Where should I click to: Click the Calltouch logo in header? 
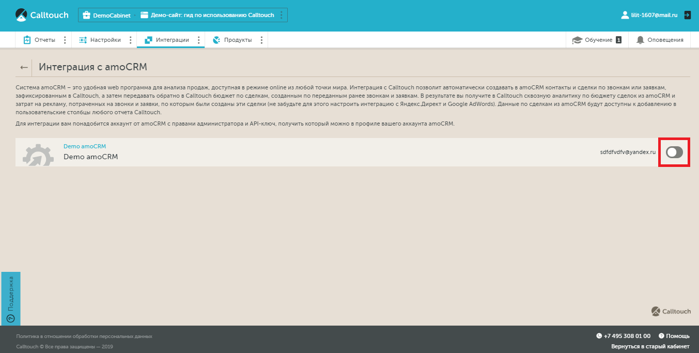[x=41, y=15]
